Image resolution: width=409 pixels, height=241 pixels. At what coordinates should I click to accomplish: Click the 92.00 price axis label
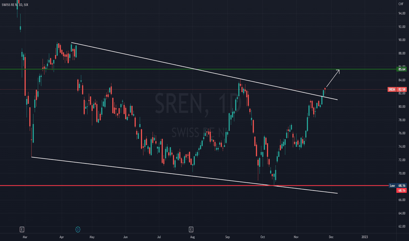(402, 27)
